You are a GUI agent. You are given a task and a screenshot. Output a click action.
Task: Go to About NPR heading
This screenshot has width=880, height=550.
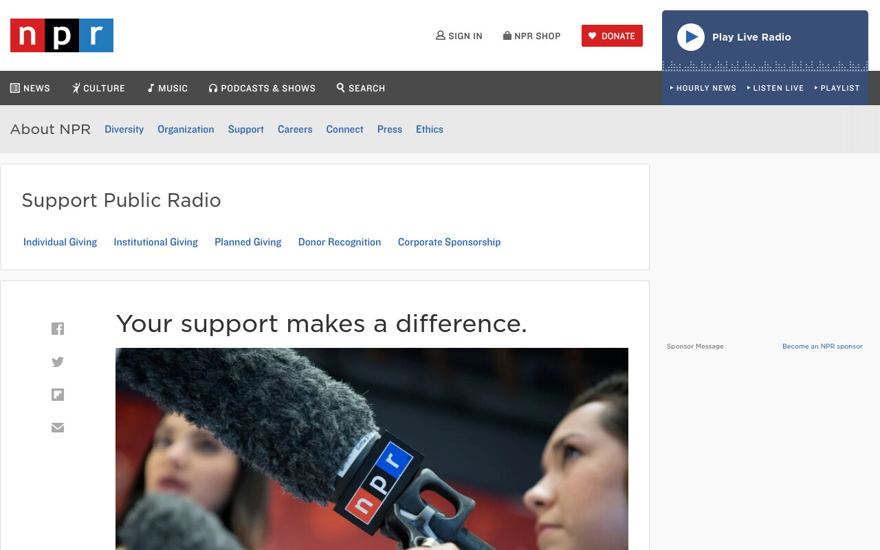(50, 129)
